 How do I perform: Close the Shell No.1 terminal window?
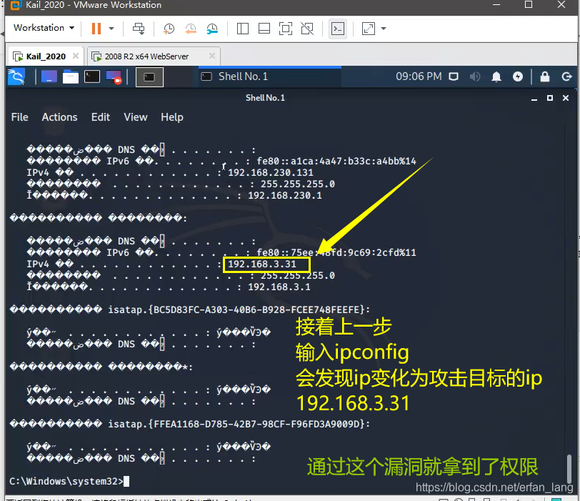[x=566, y=98]
